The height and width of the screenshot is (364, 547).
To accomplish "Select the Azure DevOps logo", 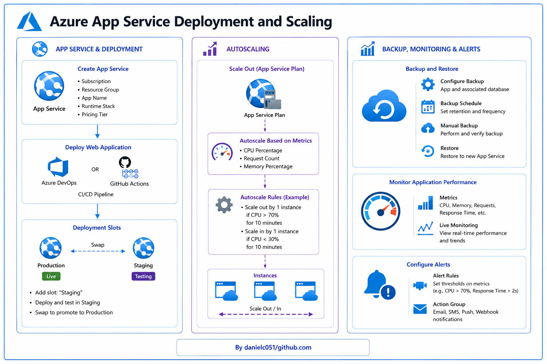I will pos(58,167).
